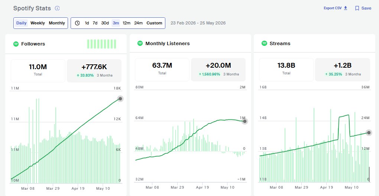This screenshot has height=196, width=379.
Task: Click the 33.83% followers growth value
Action: pos(87,75)
